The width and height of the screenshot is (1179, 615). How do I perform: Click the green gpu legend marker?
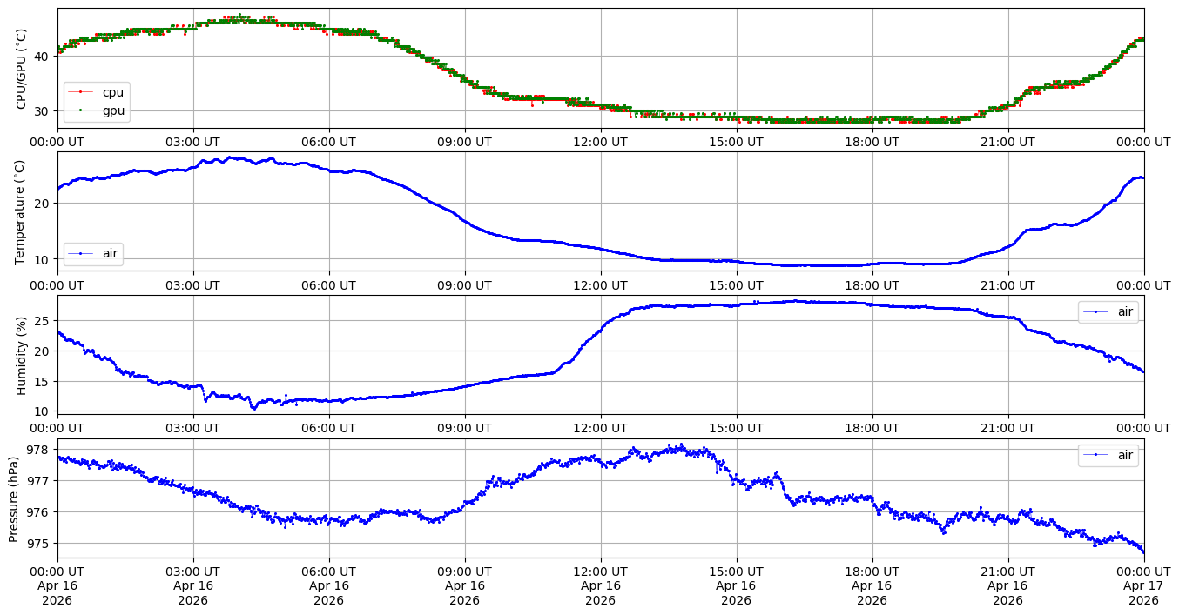click(x=81, y=110)
